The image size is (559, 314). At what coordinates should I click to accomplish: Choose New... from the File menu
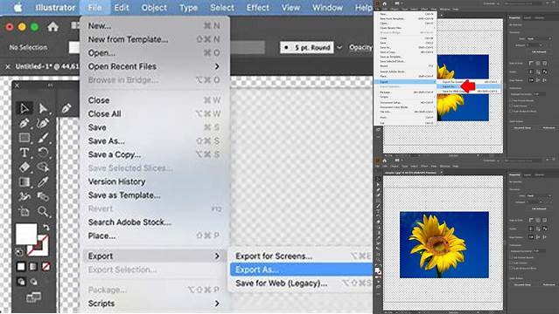[x=154, y=25]
